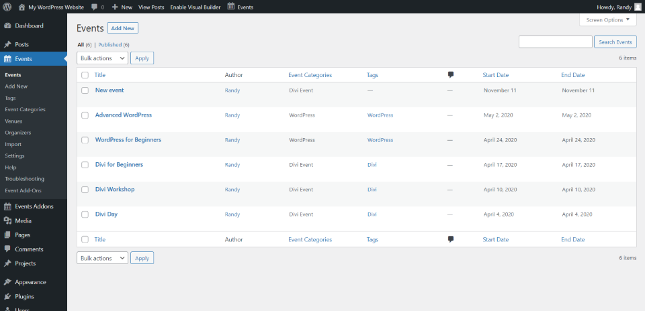The height and width of the screenshot is (311, 645).
Task: Check the box for New event row
Action: [x=85, y=90]
